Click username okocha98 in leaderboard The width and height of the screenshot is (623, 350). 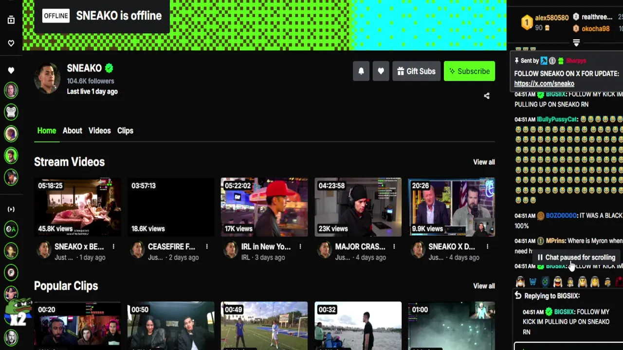[595, 29]
